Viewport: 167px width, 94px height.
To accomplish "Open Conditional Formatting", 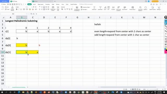I will click(77, 9).
